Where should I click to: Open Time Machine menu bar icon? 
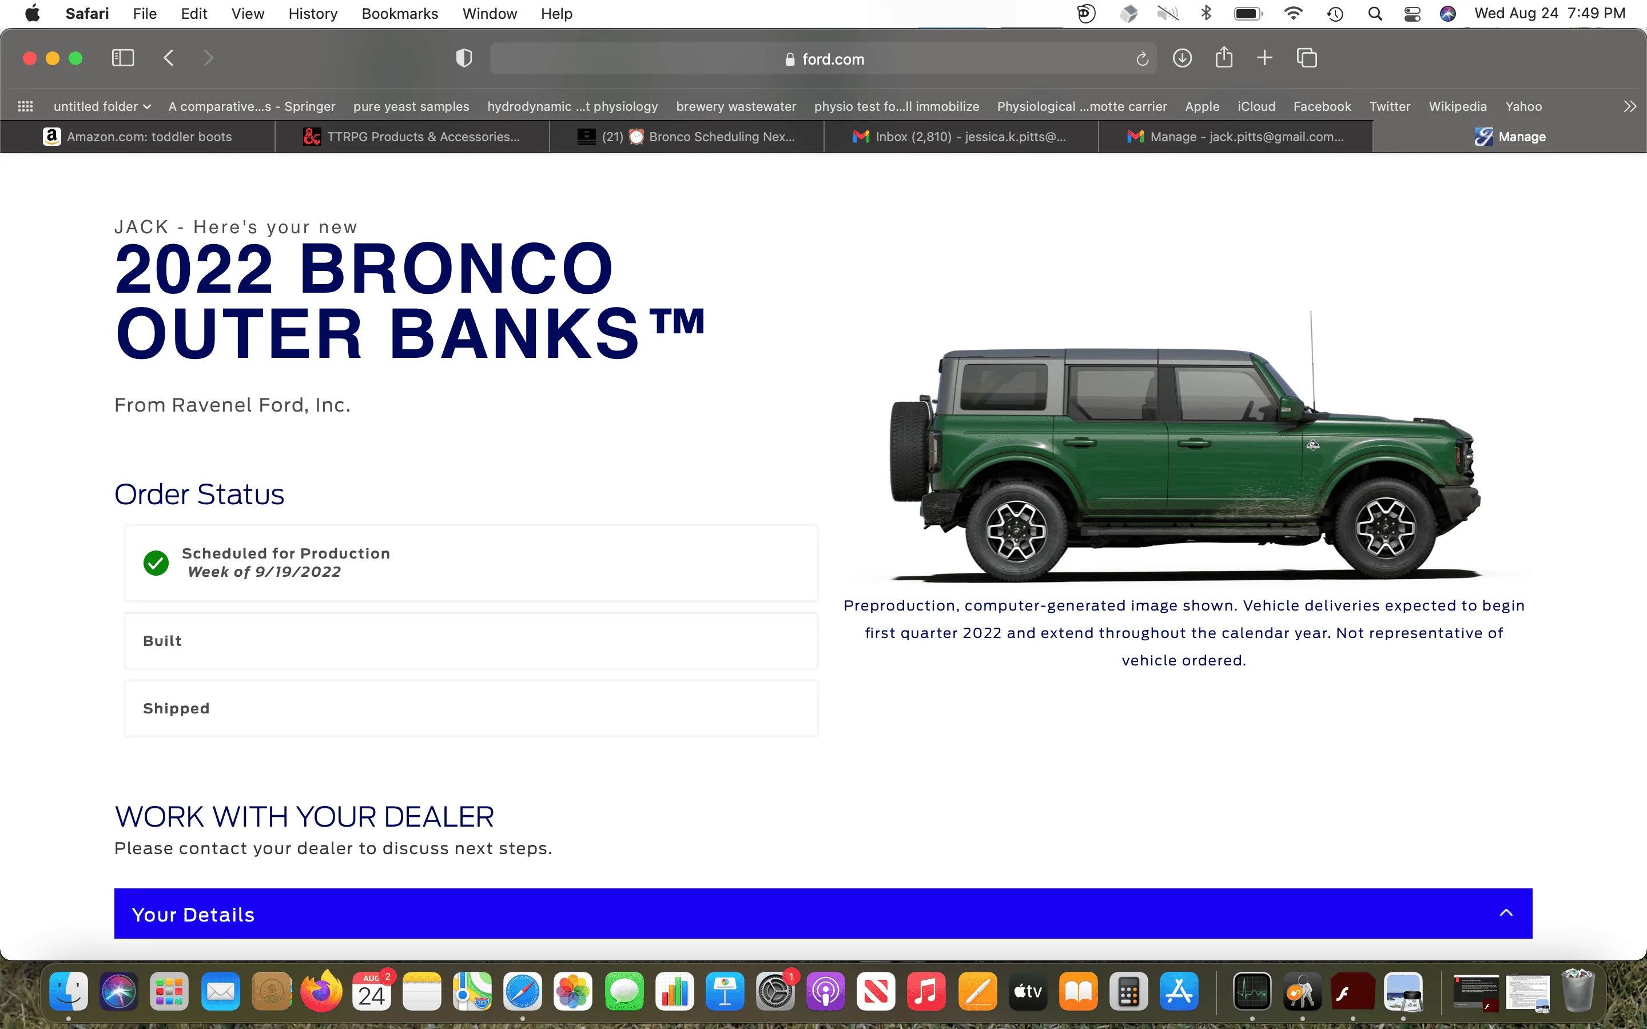pos(1335,14)
